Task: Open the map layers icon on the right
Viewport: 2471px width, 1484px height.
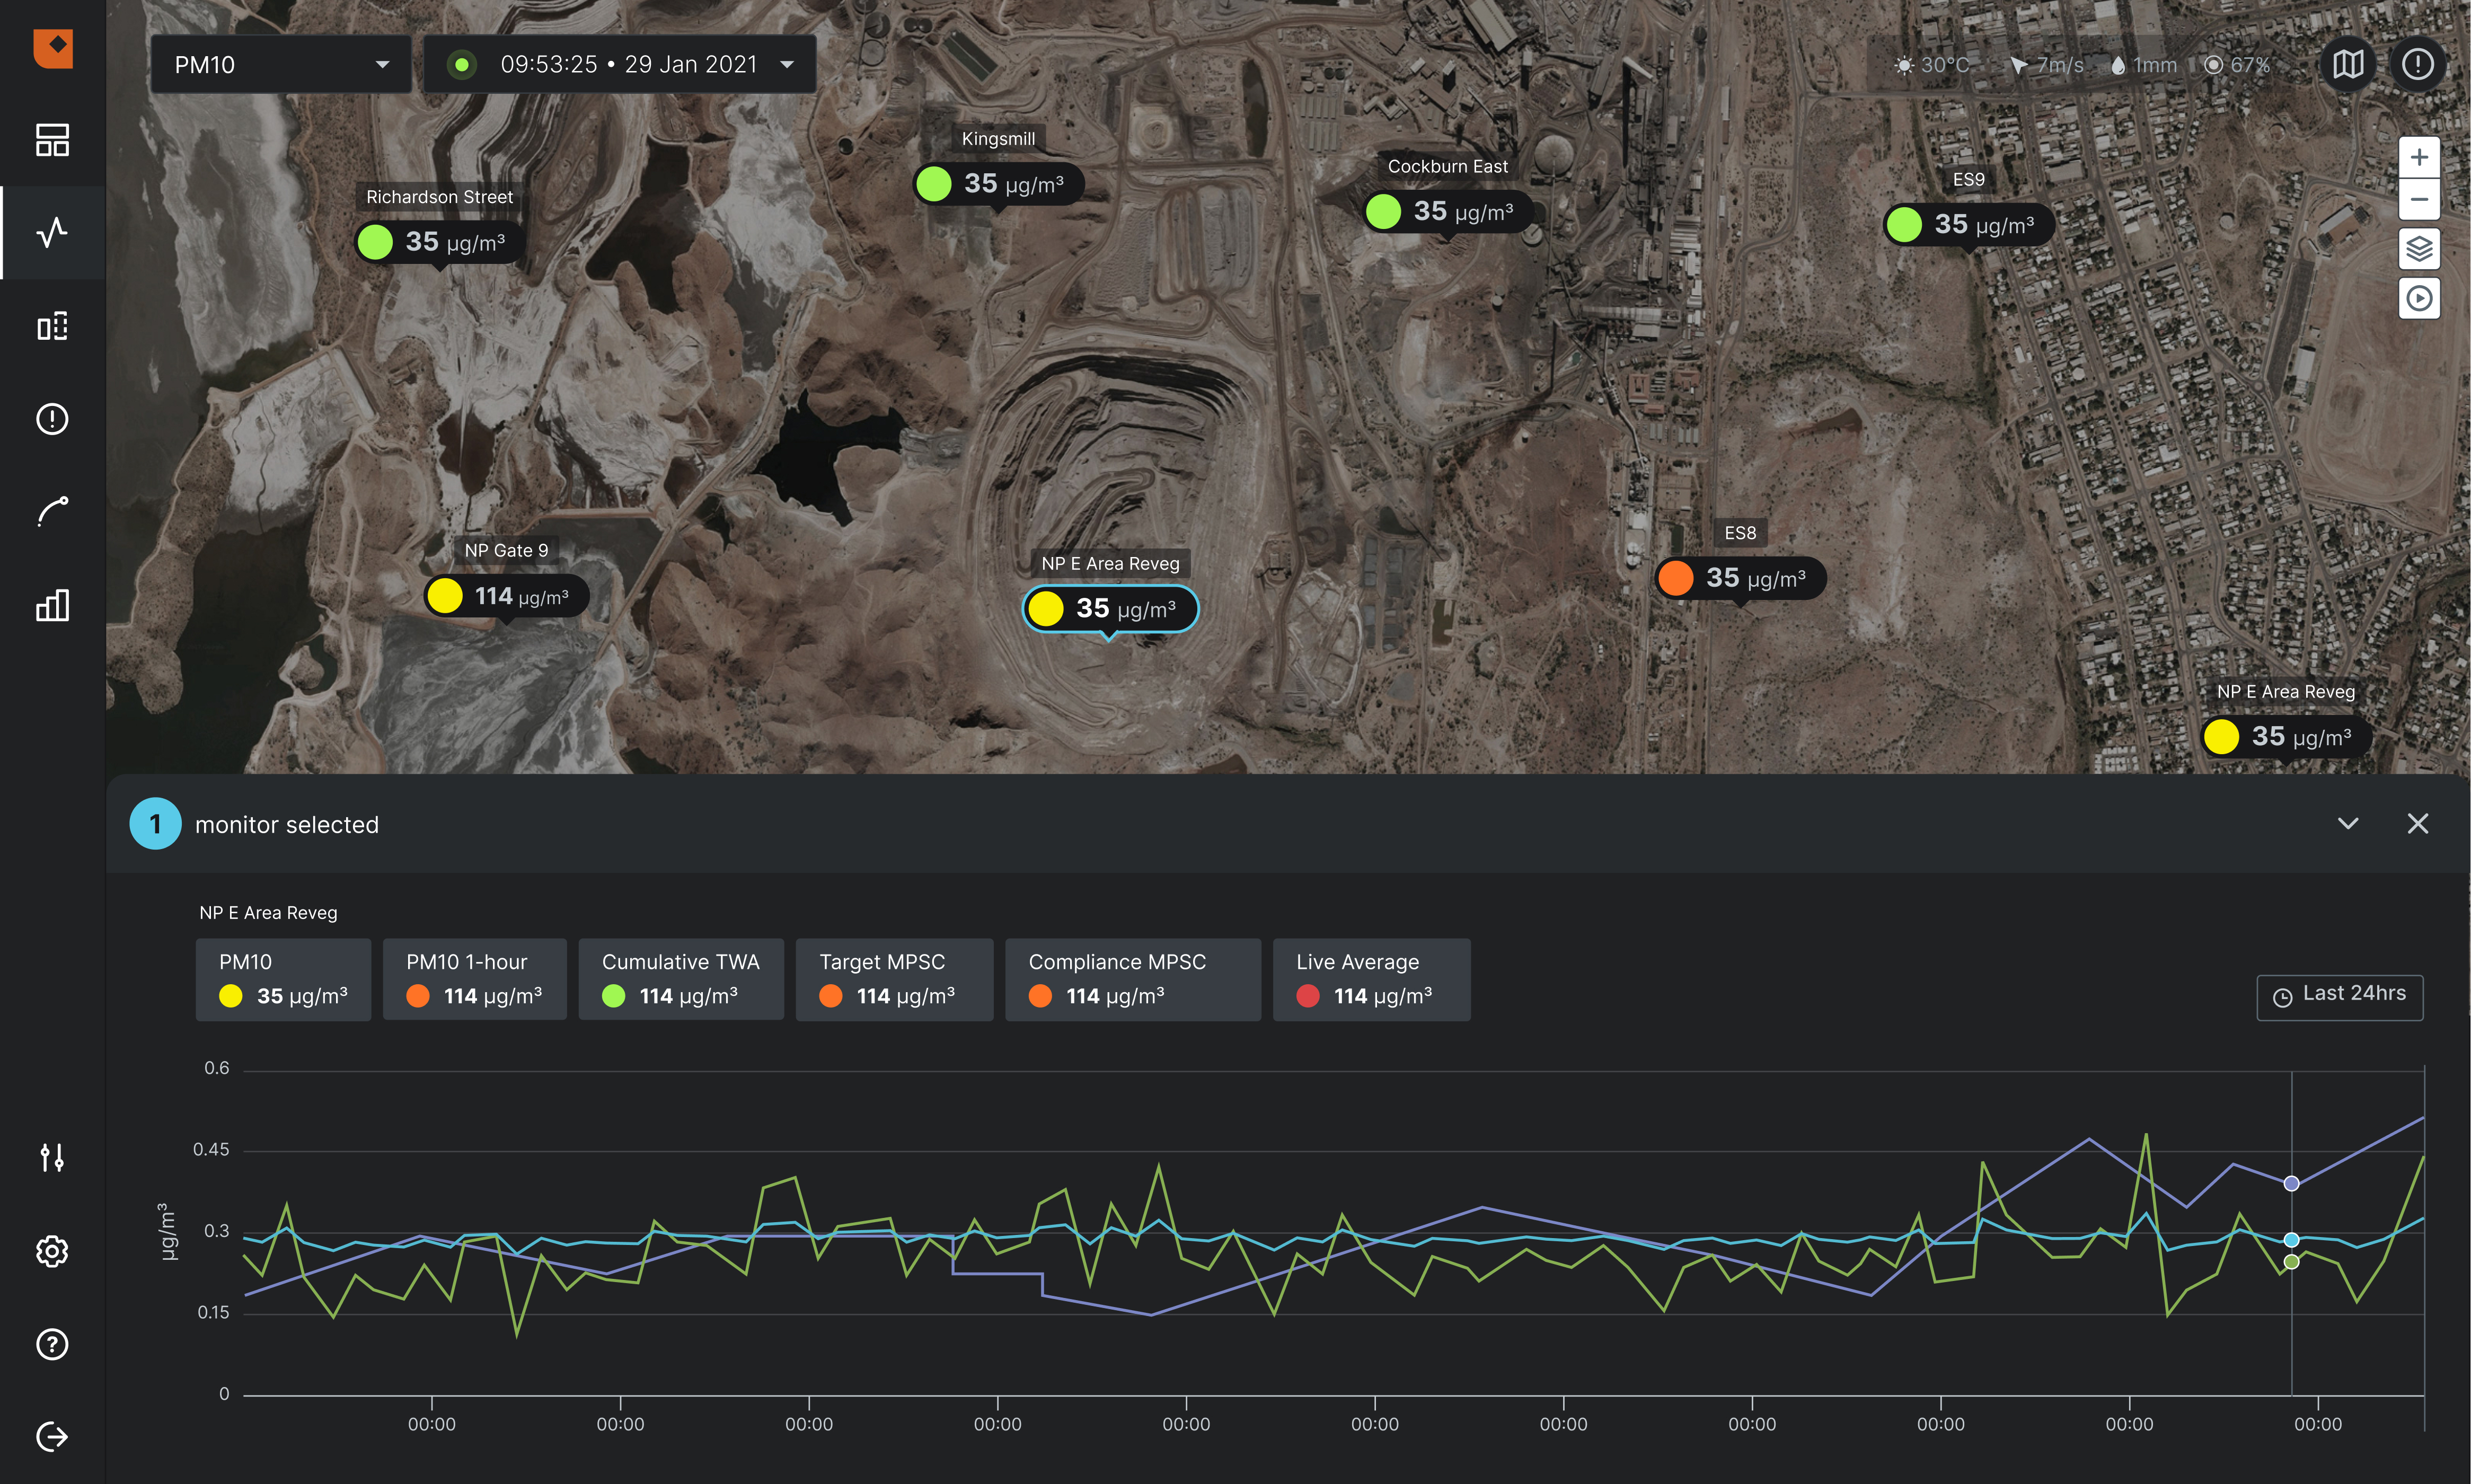Action: pyautogui.click(x=2420, y=248)
